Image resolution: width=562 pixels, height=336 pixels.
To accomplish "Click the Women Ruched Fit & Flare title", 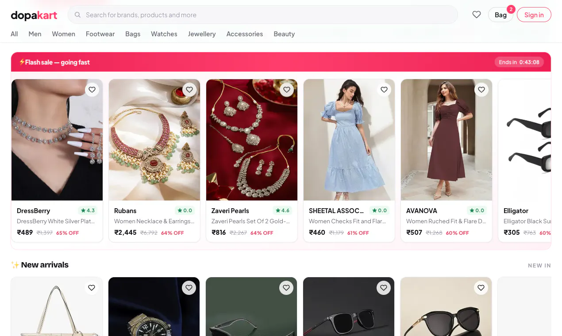I will tap(446, 221).
